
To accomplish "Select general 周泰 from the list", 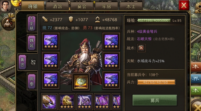I will [32, 81].
